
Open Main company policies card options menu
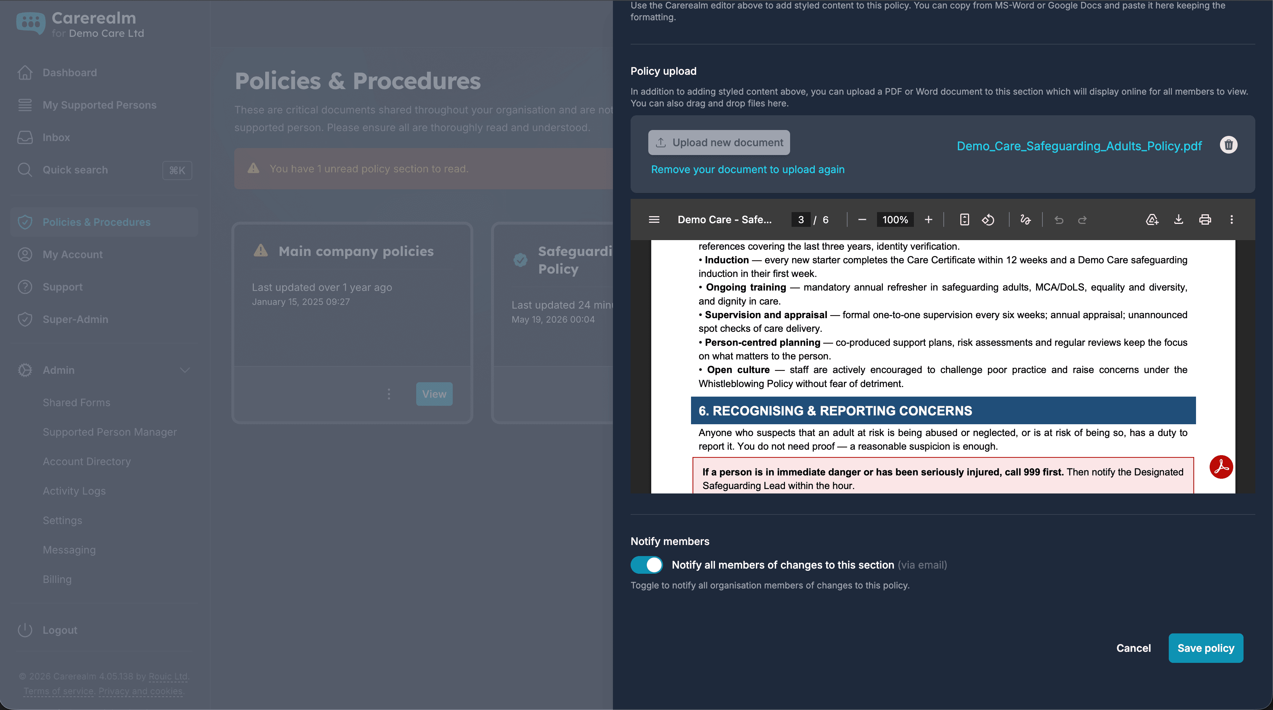(389, 394)
